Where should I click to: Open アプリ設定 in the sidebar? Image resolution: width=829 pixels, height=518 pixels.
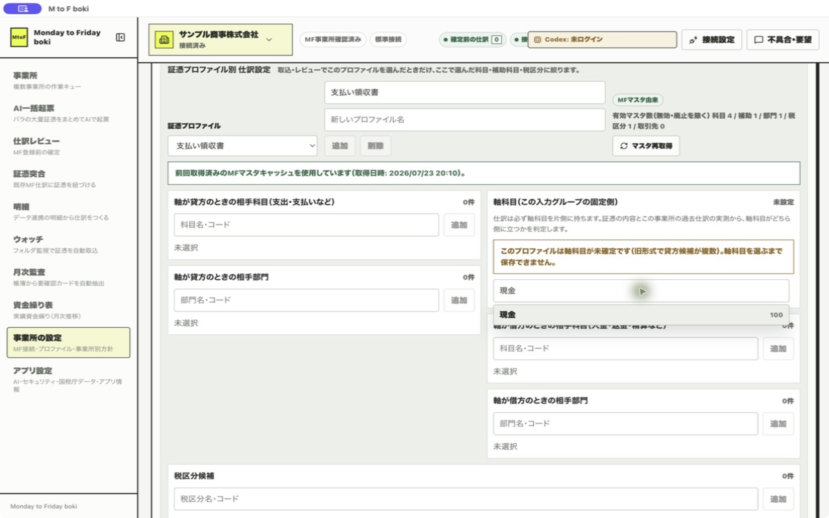(x=68, y=379)
